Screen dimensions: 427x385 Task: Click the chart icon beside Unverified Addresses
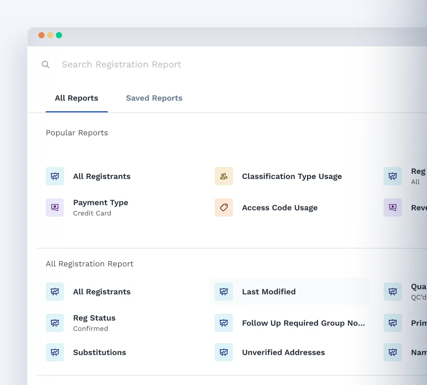(x=223, y=352)
